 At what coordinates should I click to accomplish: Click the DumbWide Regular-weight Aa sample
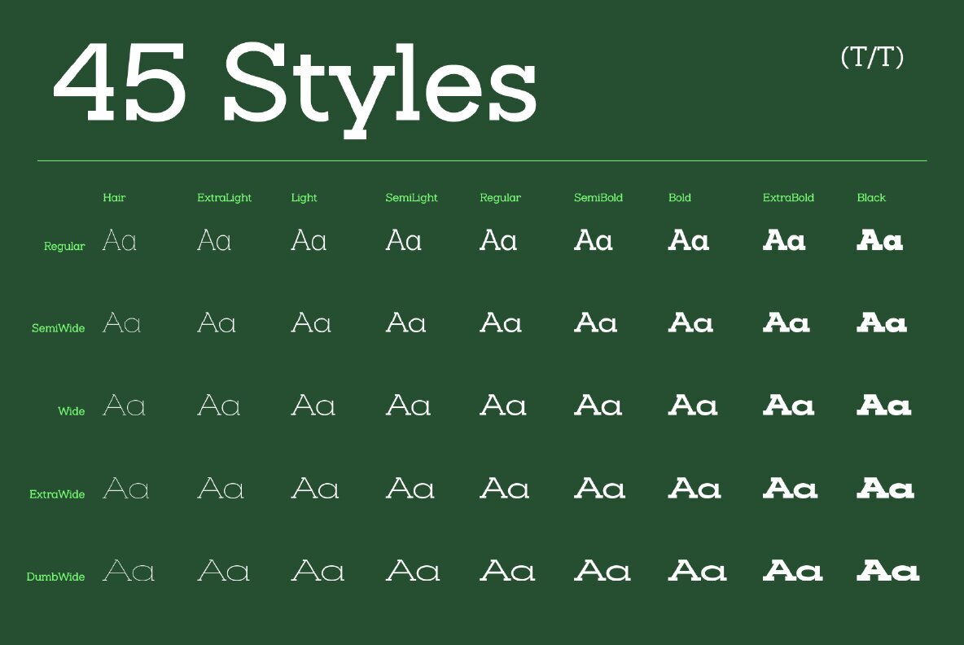507,571
